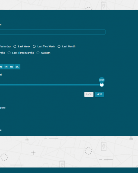Image resolution: width=138 pixels, height=173 pixels.
Task: Click the 23:59 time bubble above slider
Action: 102,80
